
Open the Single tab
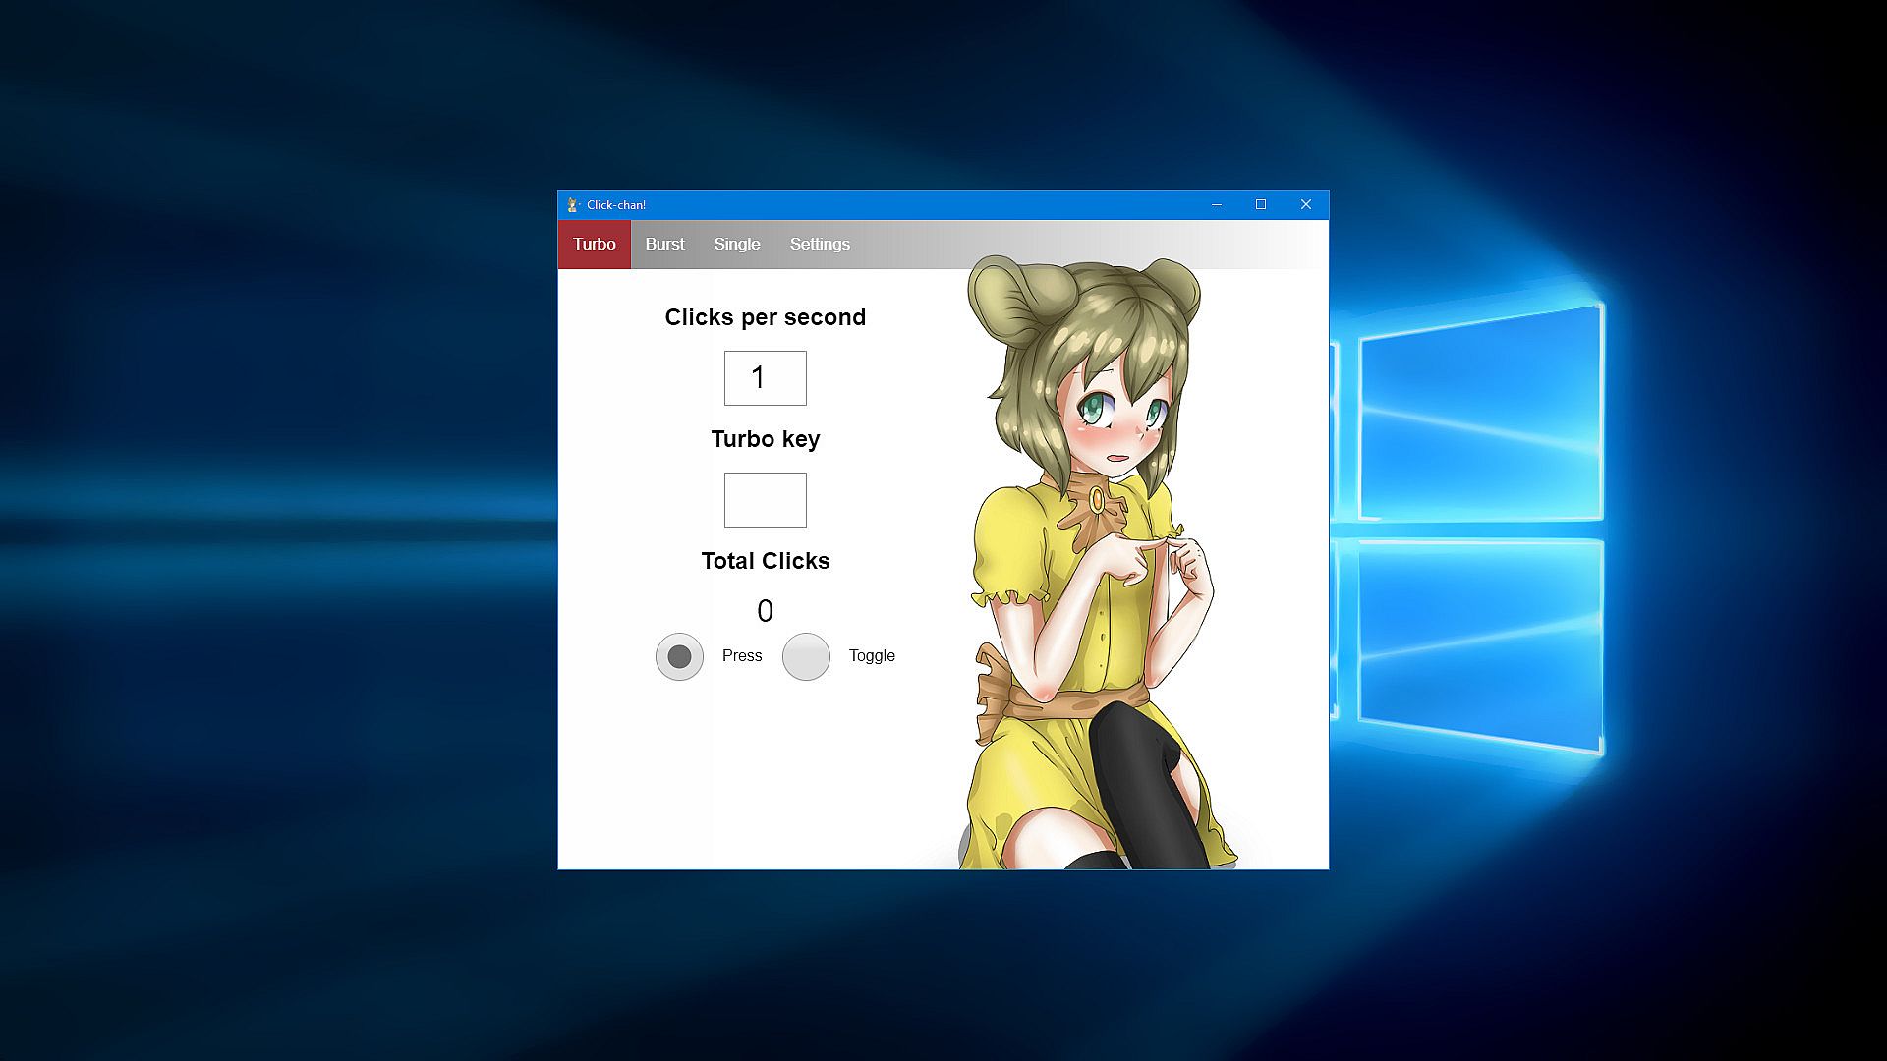coord(736,244)
